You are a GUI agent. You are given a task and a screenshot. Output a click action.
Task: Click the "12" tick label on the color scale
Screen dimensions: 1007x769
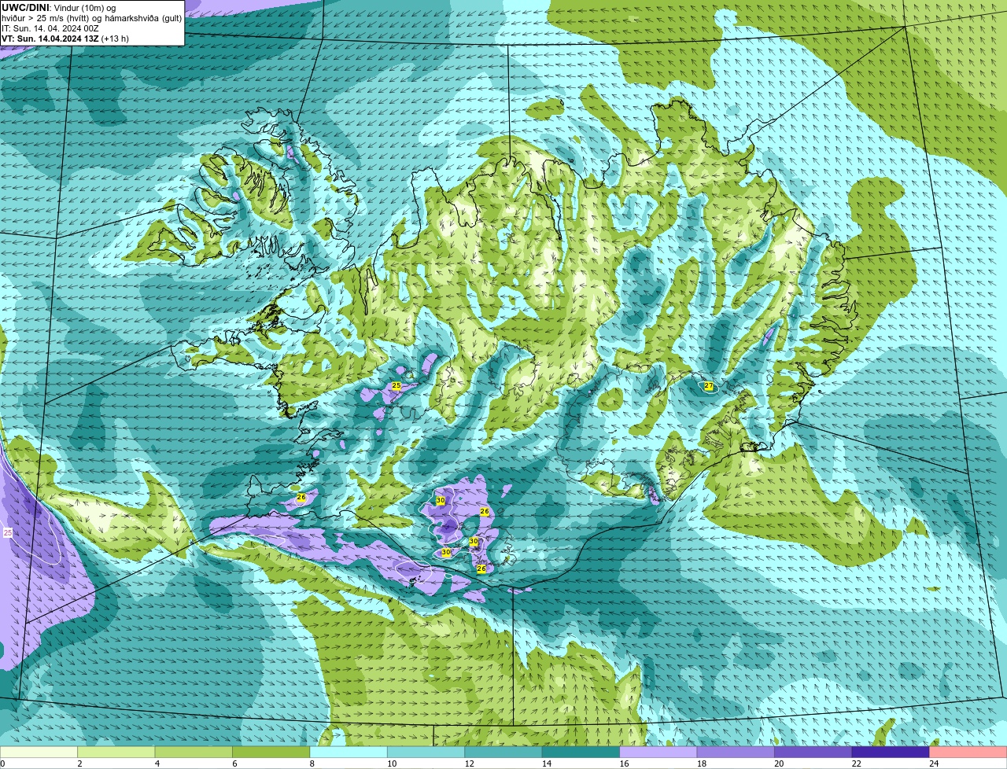click(x=469, y=763)
